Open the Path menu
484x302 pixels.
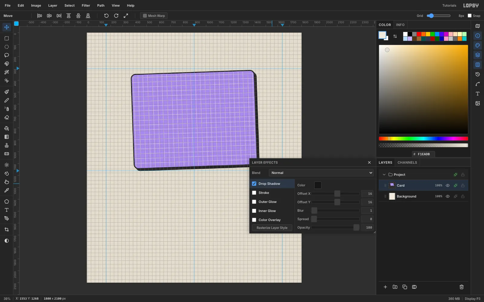(x=101, y=5)
